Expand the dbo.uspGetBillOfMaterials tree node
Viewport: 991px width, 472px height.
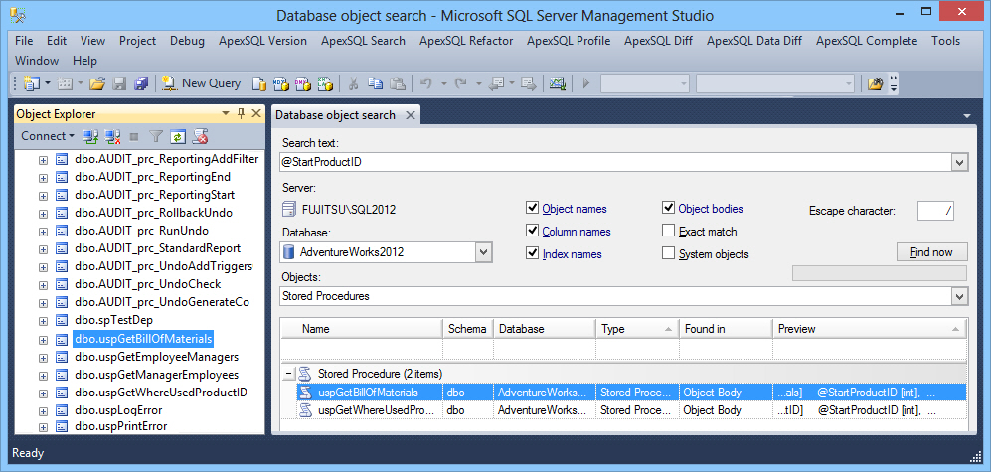43,339
